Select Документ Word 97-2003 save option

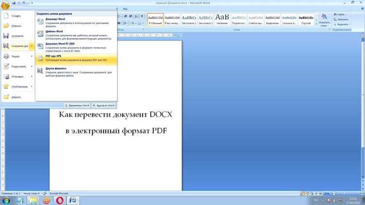[x=76, y=47]
